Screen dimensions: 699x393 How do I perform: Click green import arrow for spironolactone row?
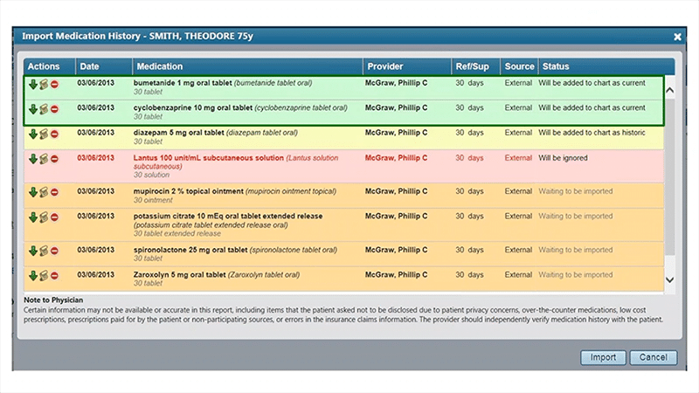click(33, 252)
